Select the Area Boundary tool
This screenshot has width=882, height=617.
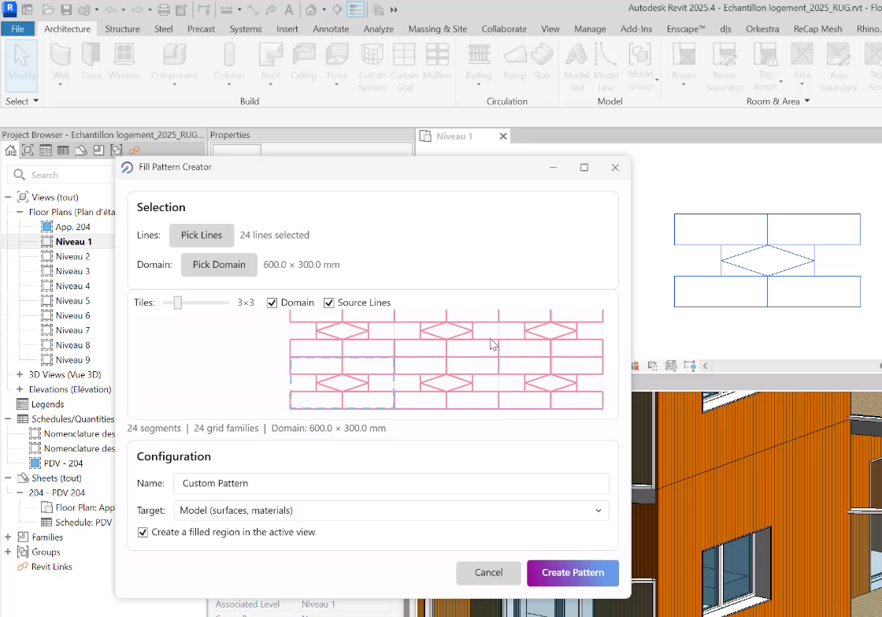click(x=838, y=68)
